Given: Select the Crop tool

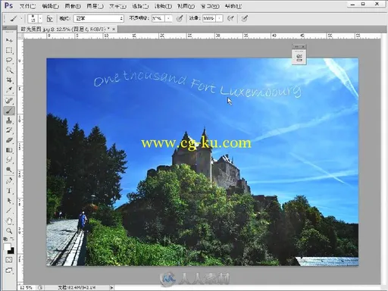Looking at the screenshot, I should click(x=9, y=80).
